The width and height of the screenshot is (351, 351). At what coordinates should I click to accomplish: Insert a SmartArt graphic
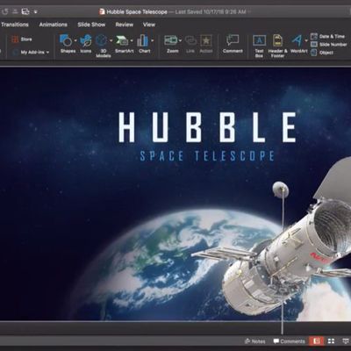pyautogui.click(x=122, y=40)
